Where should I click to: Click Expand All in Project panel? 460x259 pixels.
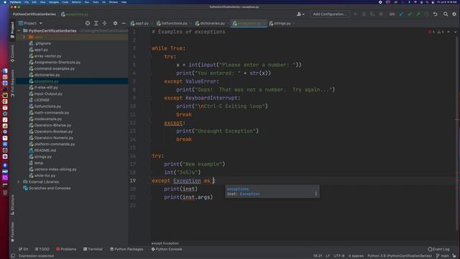[96, 23]
